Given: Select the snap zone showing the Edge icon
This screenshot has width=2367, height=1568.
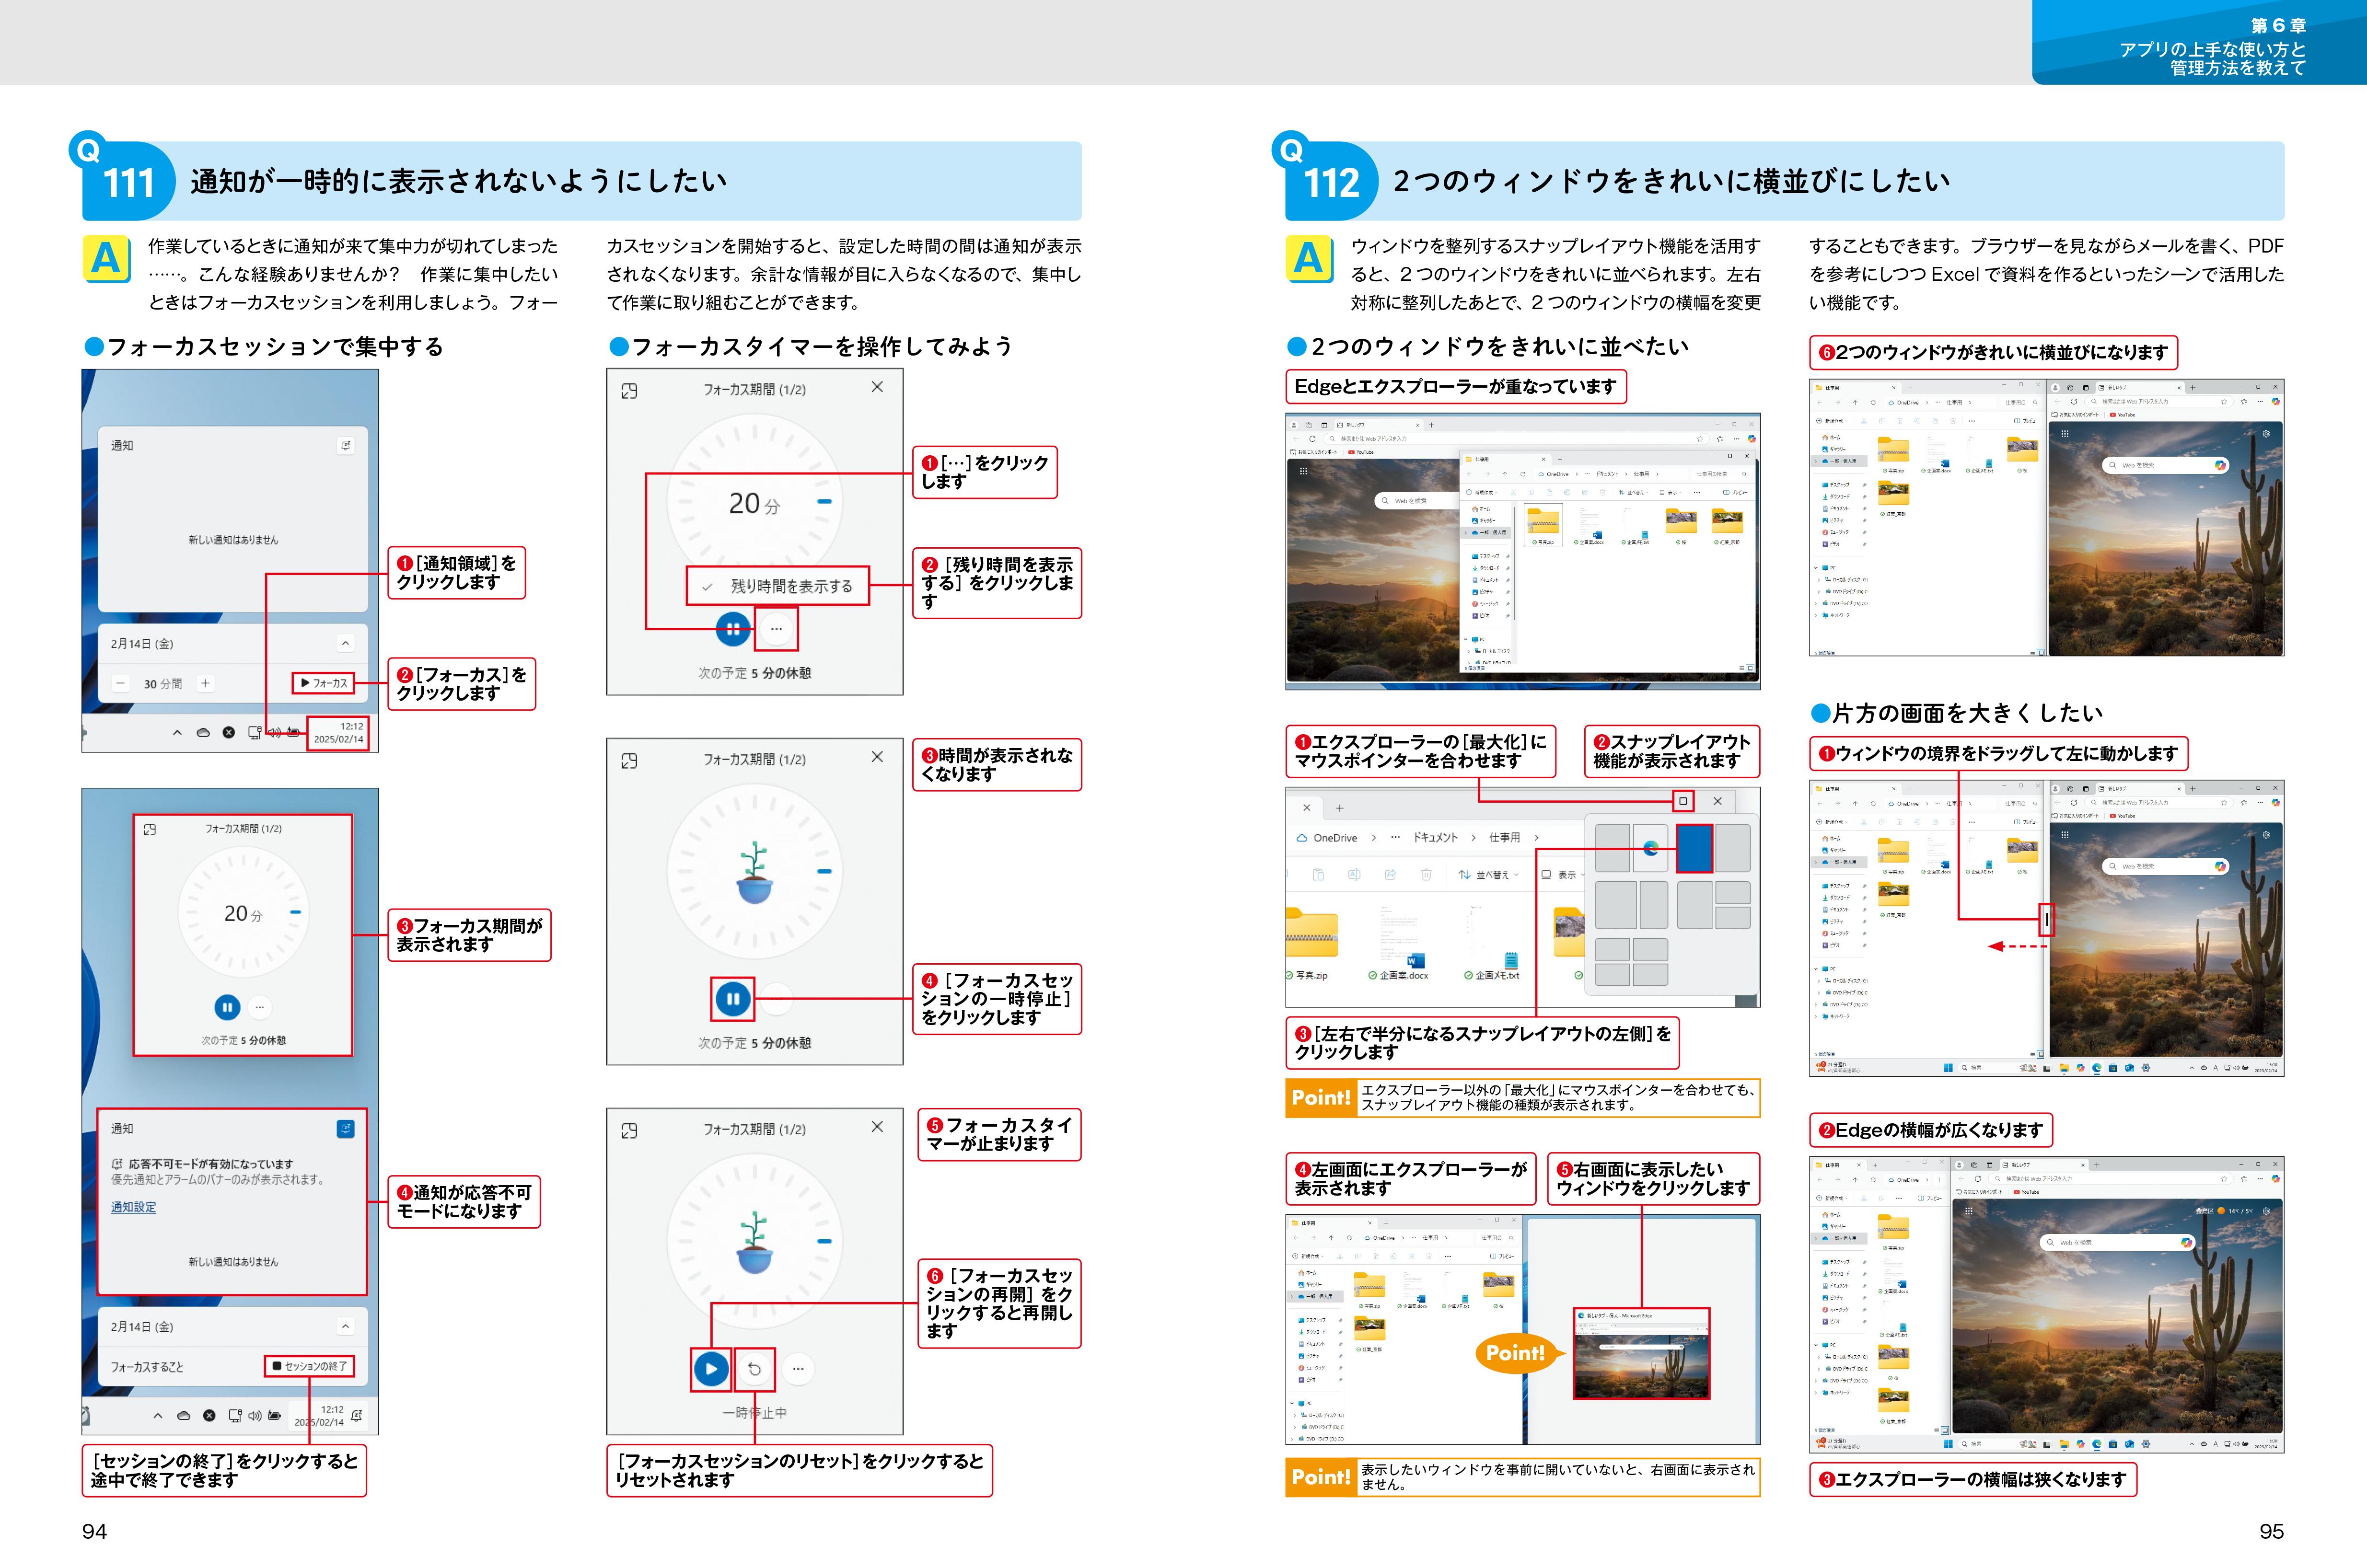Looking at the screenshot, I should 1651,848.
